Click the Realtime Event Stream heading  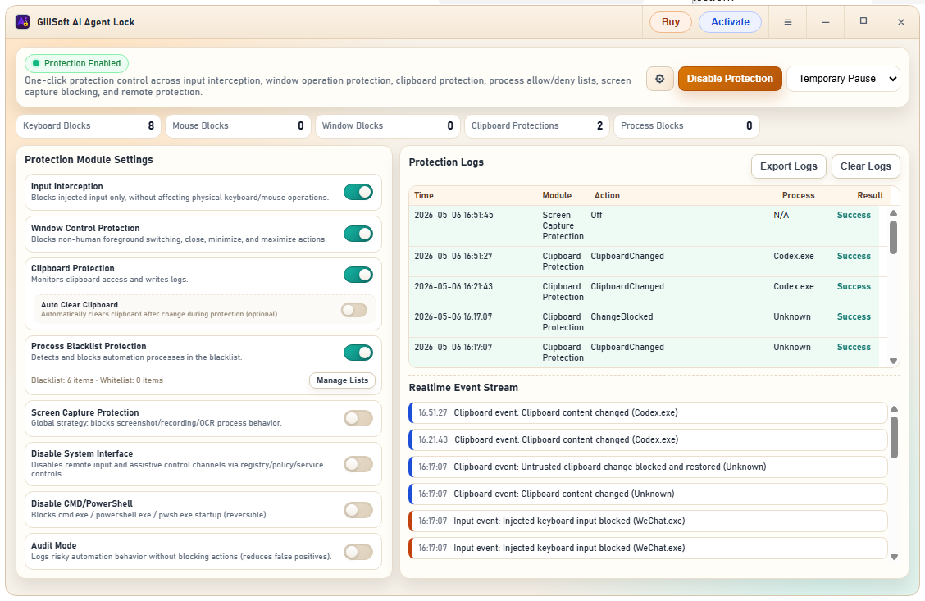point(463,388)
